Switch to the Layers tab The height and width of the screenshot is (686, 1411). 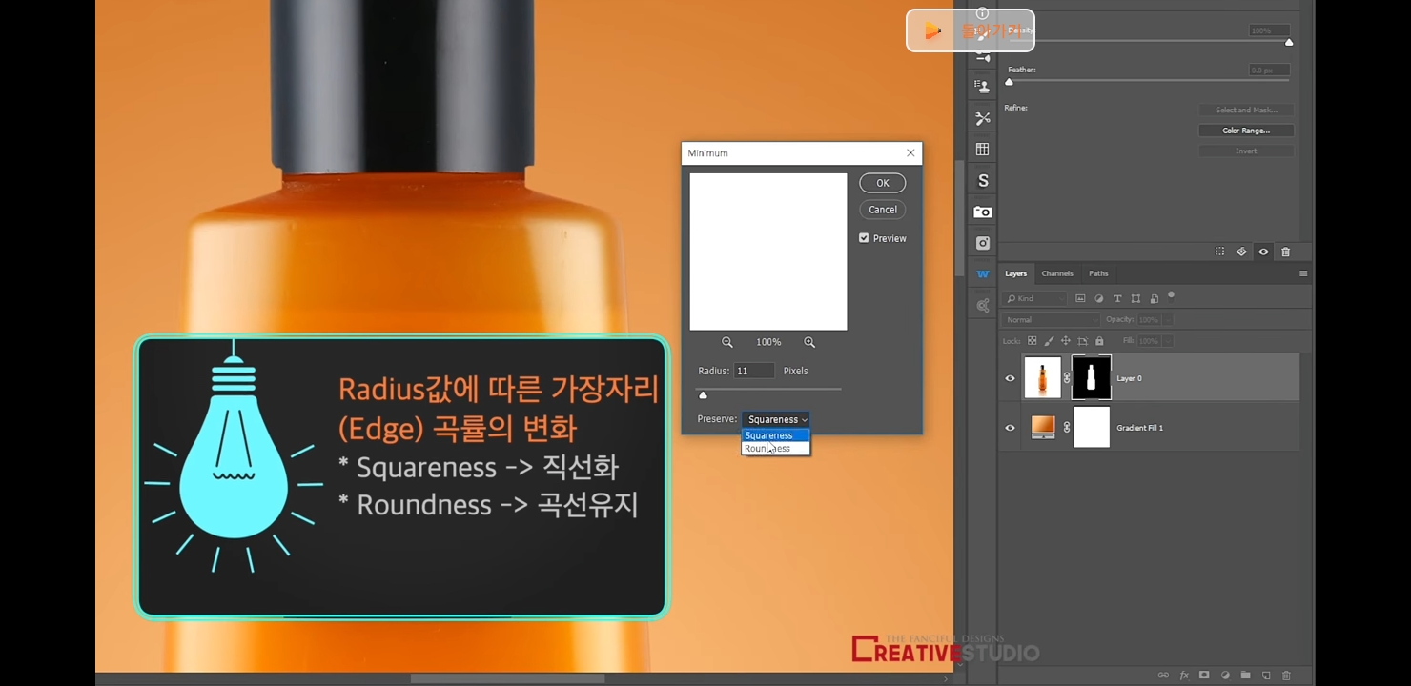[1015, 273]
